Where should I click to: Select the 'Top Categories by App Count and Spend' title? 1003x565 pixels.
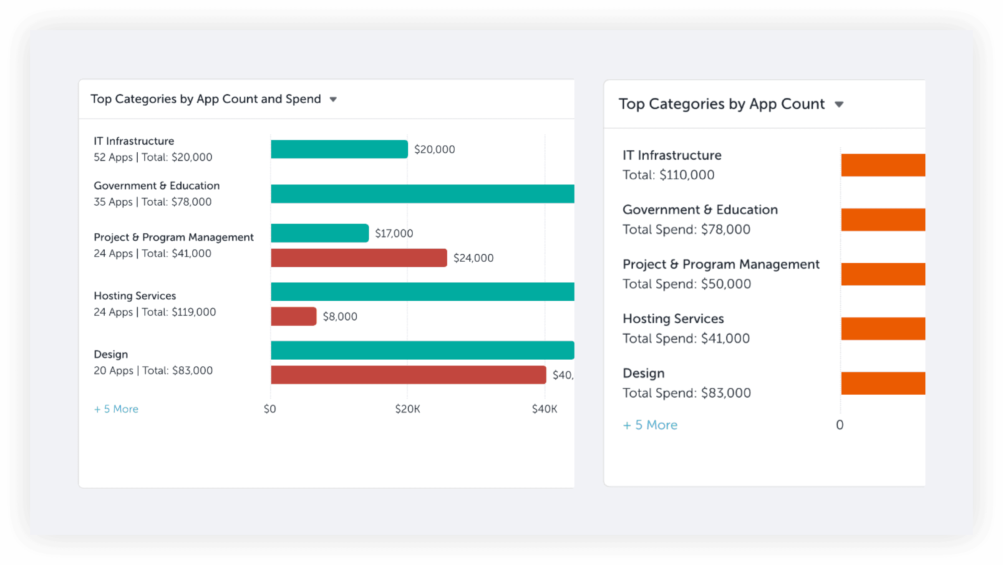point(206,99)
